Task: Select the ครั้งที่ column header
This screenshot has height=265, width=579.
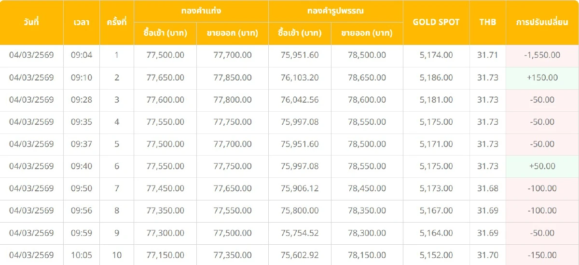Action: click(117, 22)
